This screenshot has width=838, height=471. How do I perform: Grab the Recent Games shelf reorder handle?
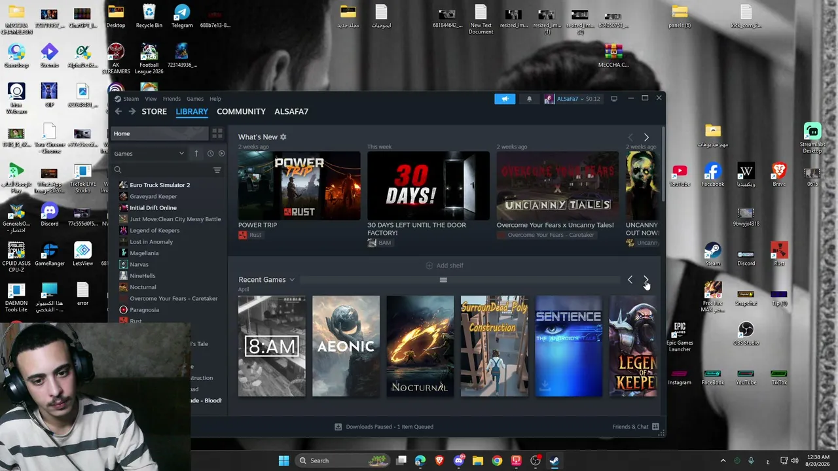[443, 280]
